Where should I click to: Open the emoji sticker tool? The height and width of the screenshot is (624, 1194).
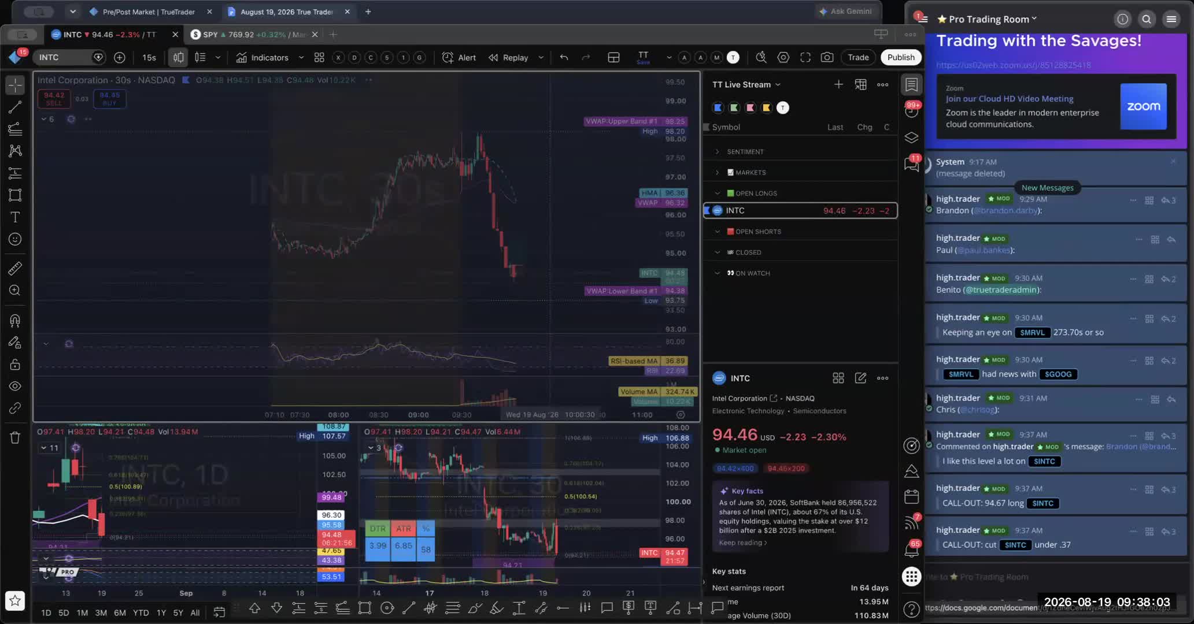(x=15, y=239)
